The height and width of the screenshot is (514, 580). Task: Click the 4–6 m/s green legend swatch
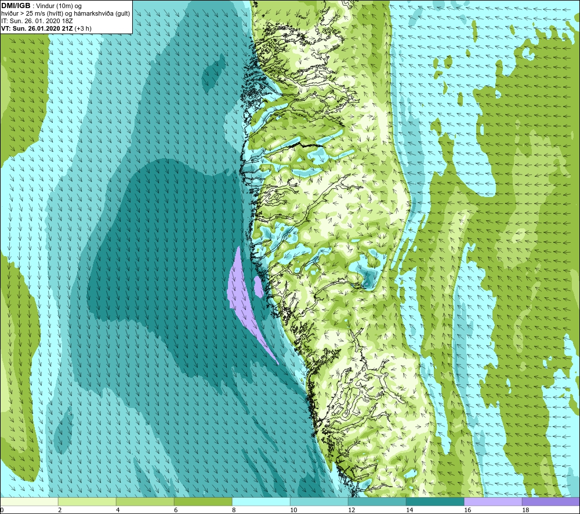145,501
